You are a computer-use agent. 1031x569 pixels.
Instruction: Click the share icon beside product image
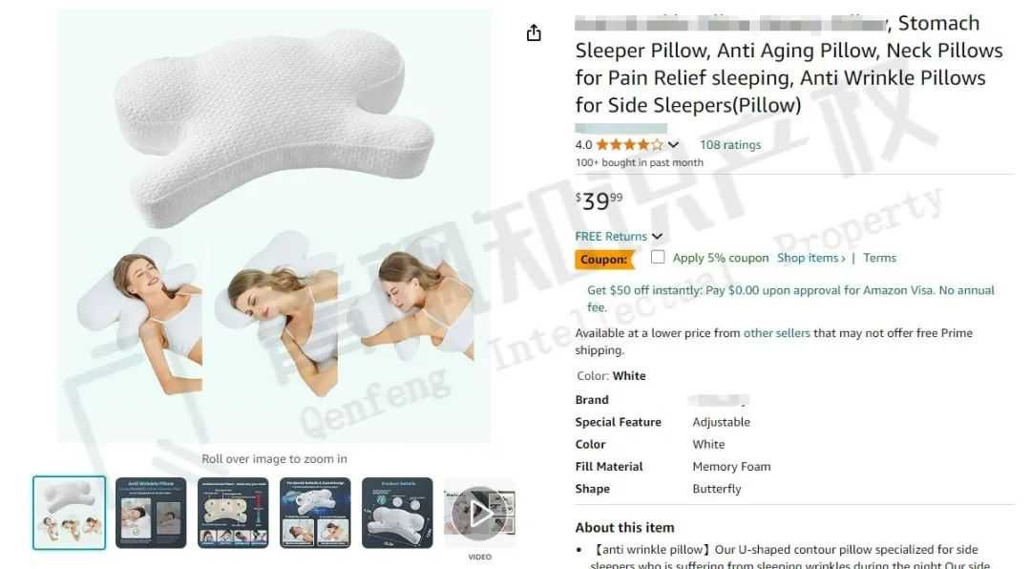click(534, 32)
